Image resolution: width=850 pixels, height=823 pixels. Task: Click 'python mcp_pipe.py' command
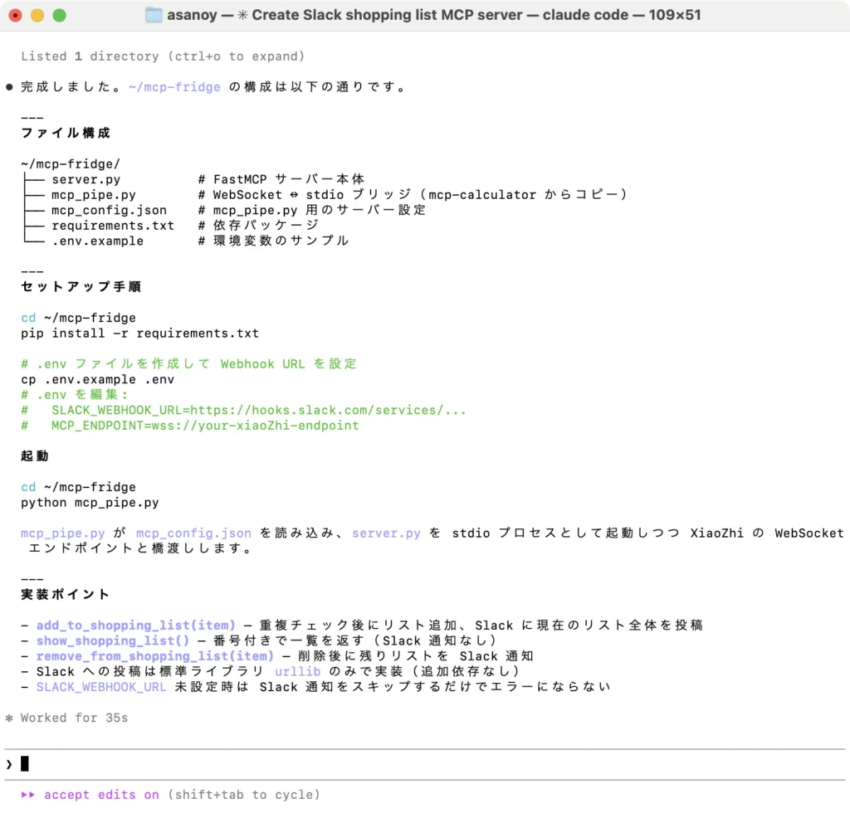90,502
